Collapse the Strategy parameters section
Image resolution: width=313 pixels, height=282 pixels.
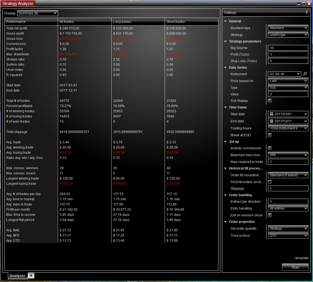click(225, 41)
